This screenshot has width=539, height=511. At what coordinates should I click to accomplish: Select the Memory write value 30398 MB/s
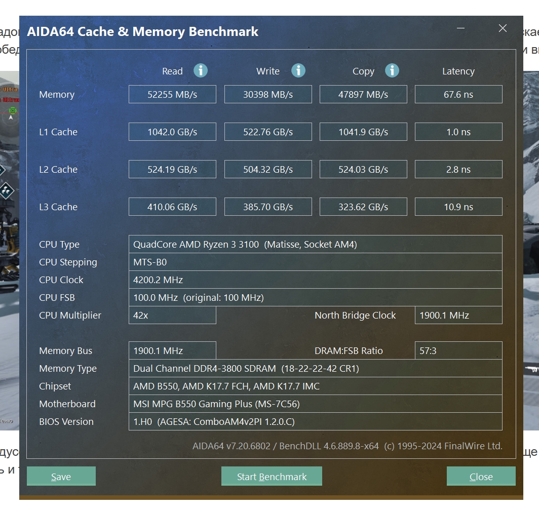click(268, 94)
